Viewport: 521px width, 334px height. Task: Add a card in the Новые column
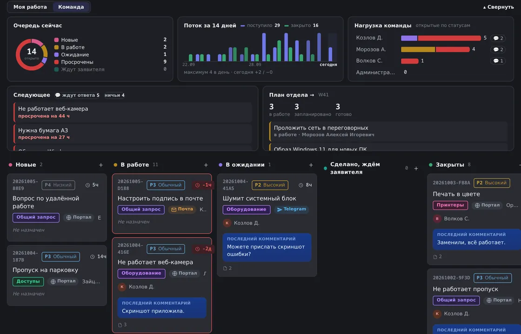(x=100, y=165)
